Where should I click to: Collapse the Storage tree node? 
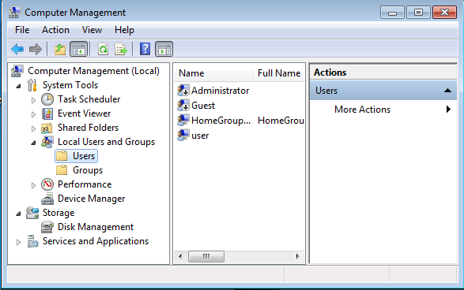tap(18, 214)
